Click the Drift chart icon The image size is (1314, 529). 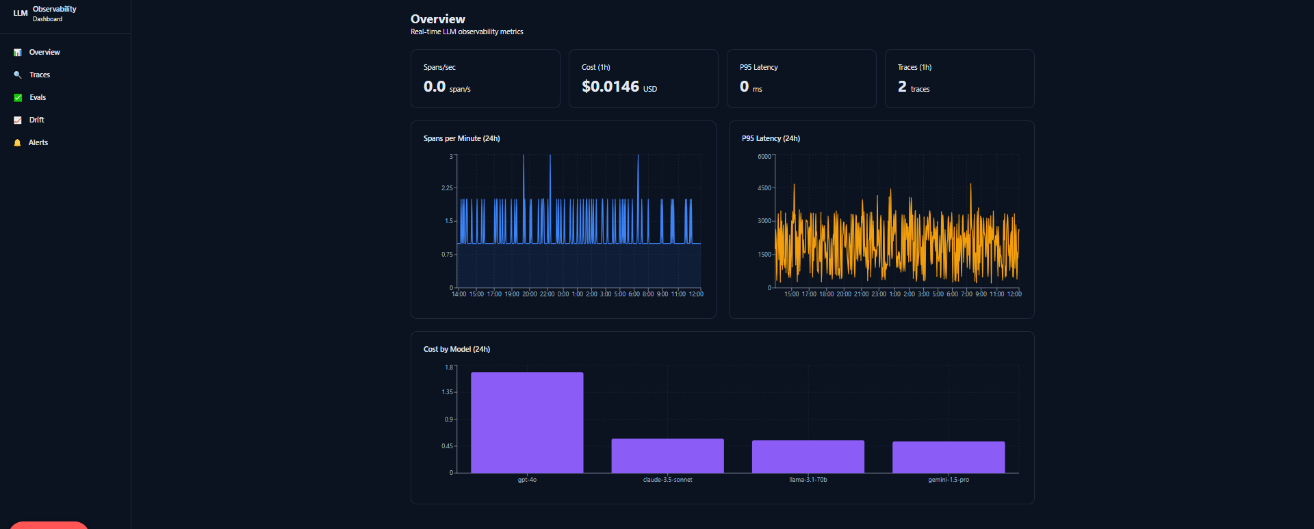coord(18,120)
